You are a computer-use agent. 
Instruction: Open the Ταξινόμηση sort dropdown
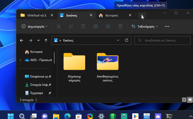click(x=144, y=26)
